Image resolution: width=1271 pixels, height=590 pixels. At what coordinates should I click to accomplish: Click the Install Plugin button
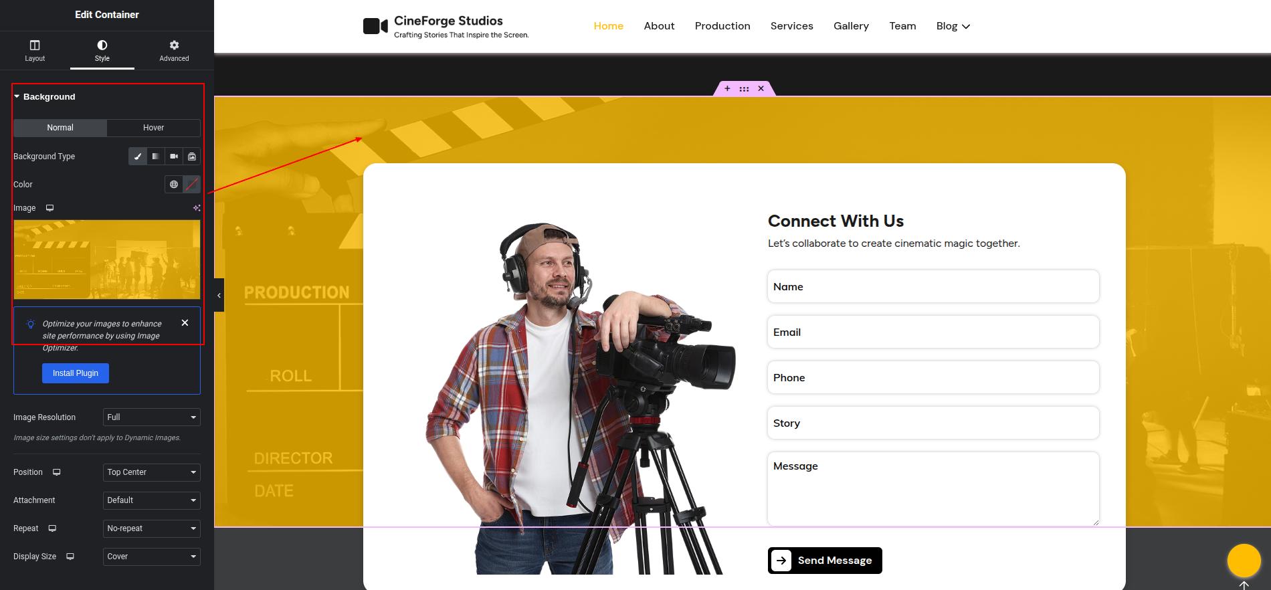click(x=76, y=373)
